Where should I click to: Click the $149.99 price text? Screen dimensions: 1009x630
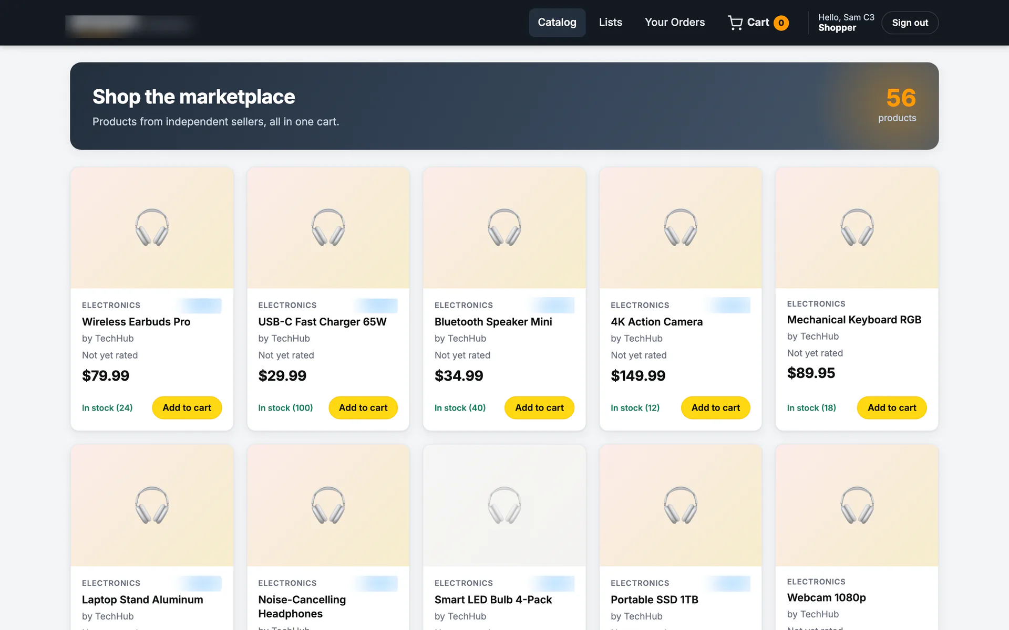[638, 376]
